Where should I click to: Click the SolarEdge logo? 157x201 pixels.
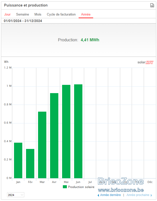tap(145, 62)
